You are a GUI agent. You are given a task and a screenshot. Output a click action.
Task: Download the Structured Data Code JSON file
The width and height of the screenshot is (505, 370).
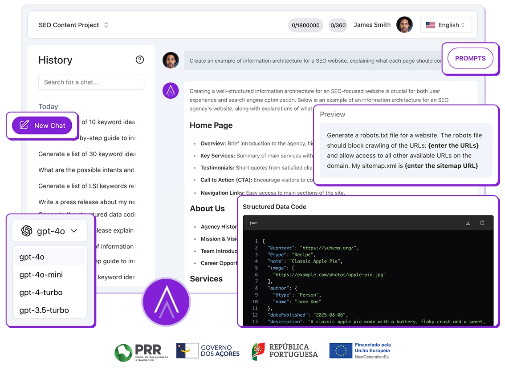468,223
